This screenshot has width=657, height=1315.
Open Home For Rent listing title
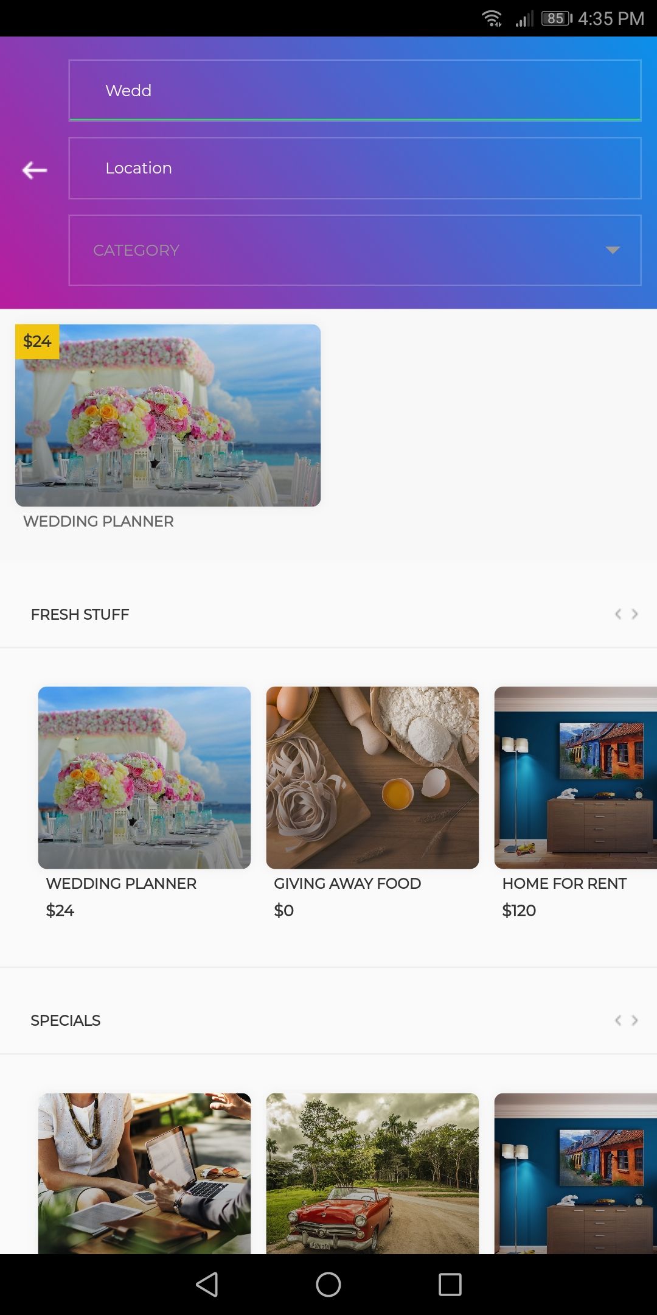point(564,883)
